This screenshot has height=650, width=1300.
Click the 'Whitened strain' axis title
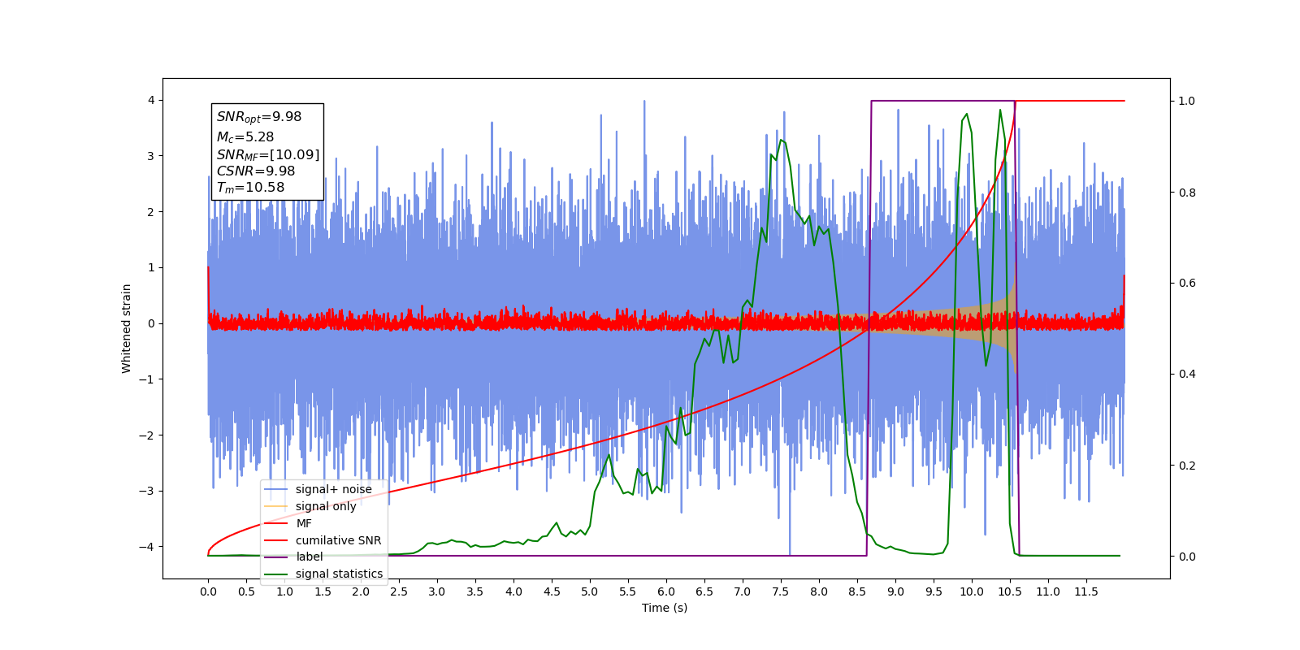click(126, 328)
